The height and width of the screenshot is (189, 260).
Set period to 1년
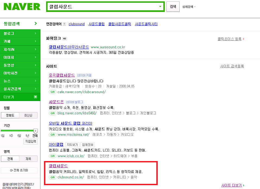click(x=27, y=136)
